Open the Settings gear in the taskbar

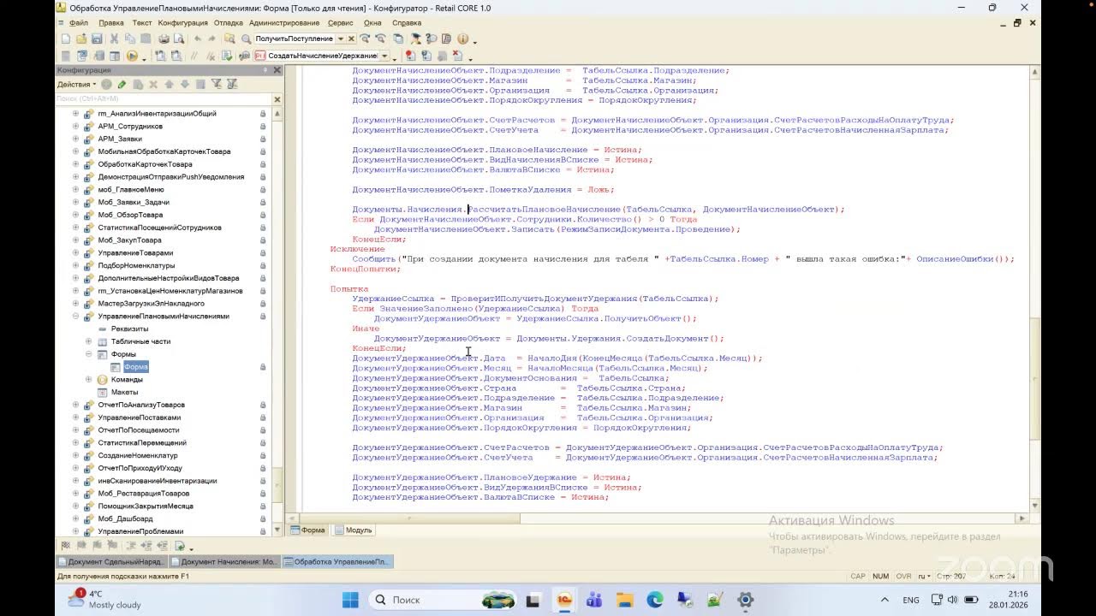click(745, 600)
